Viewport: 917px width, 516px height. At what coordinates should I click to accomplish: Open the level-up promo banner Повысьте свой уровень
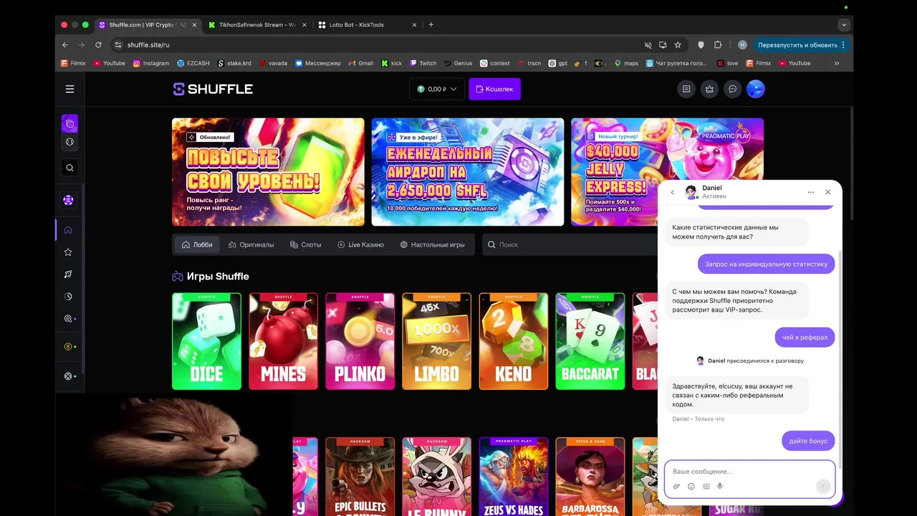tap(268, 172)
